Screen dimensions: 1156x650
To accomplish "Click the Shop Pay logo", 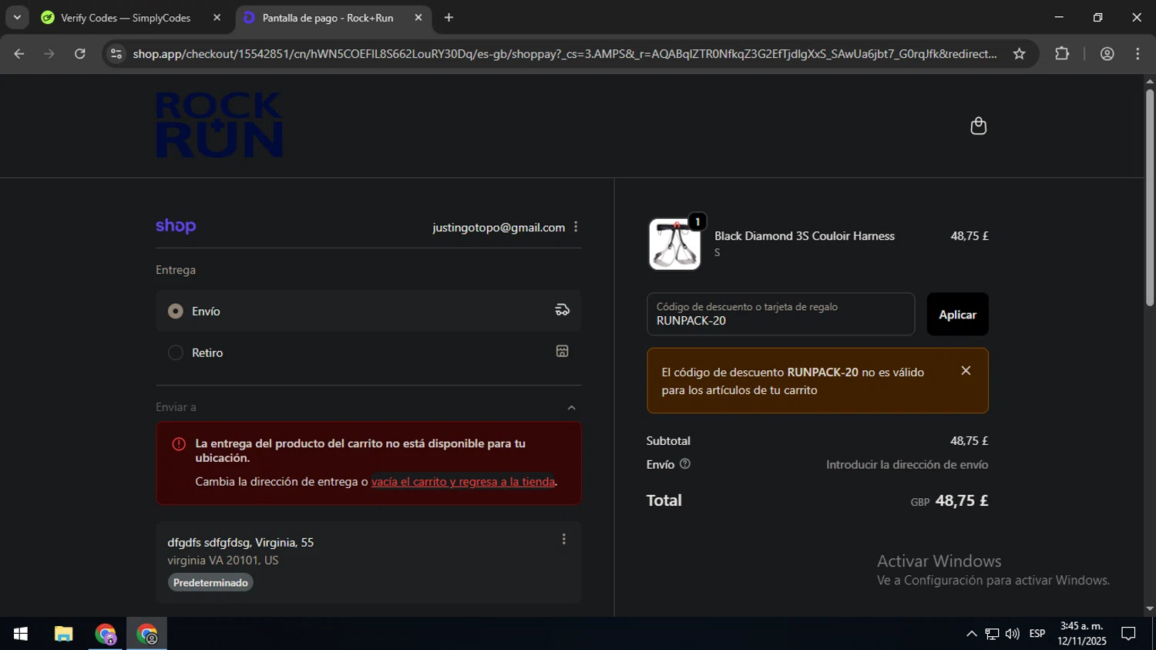I will 176,226.
